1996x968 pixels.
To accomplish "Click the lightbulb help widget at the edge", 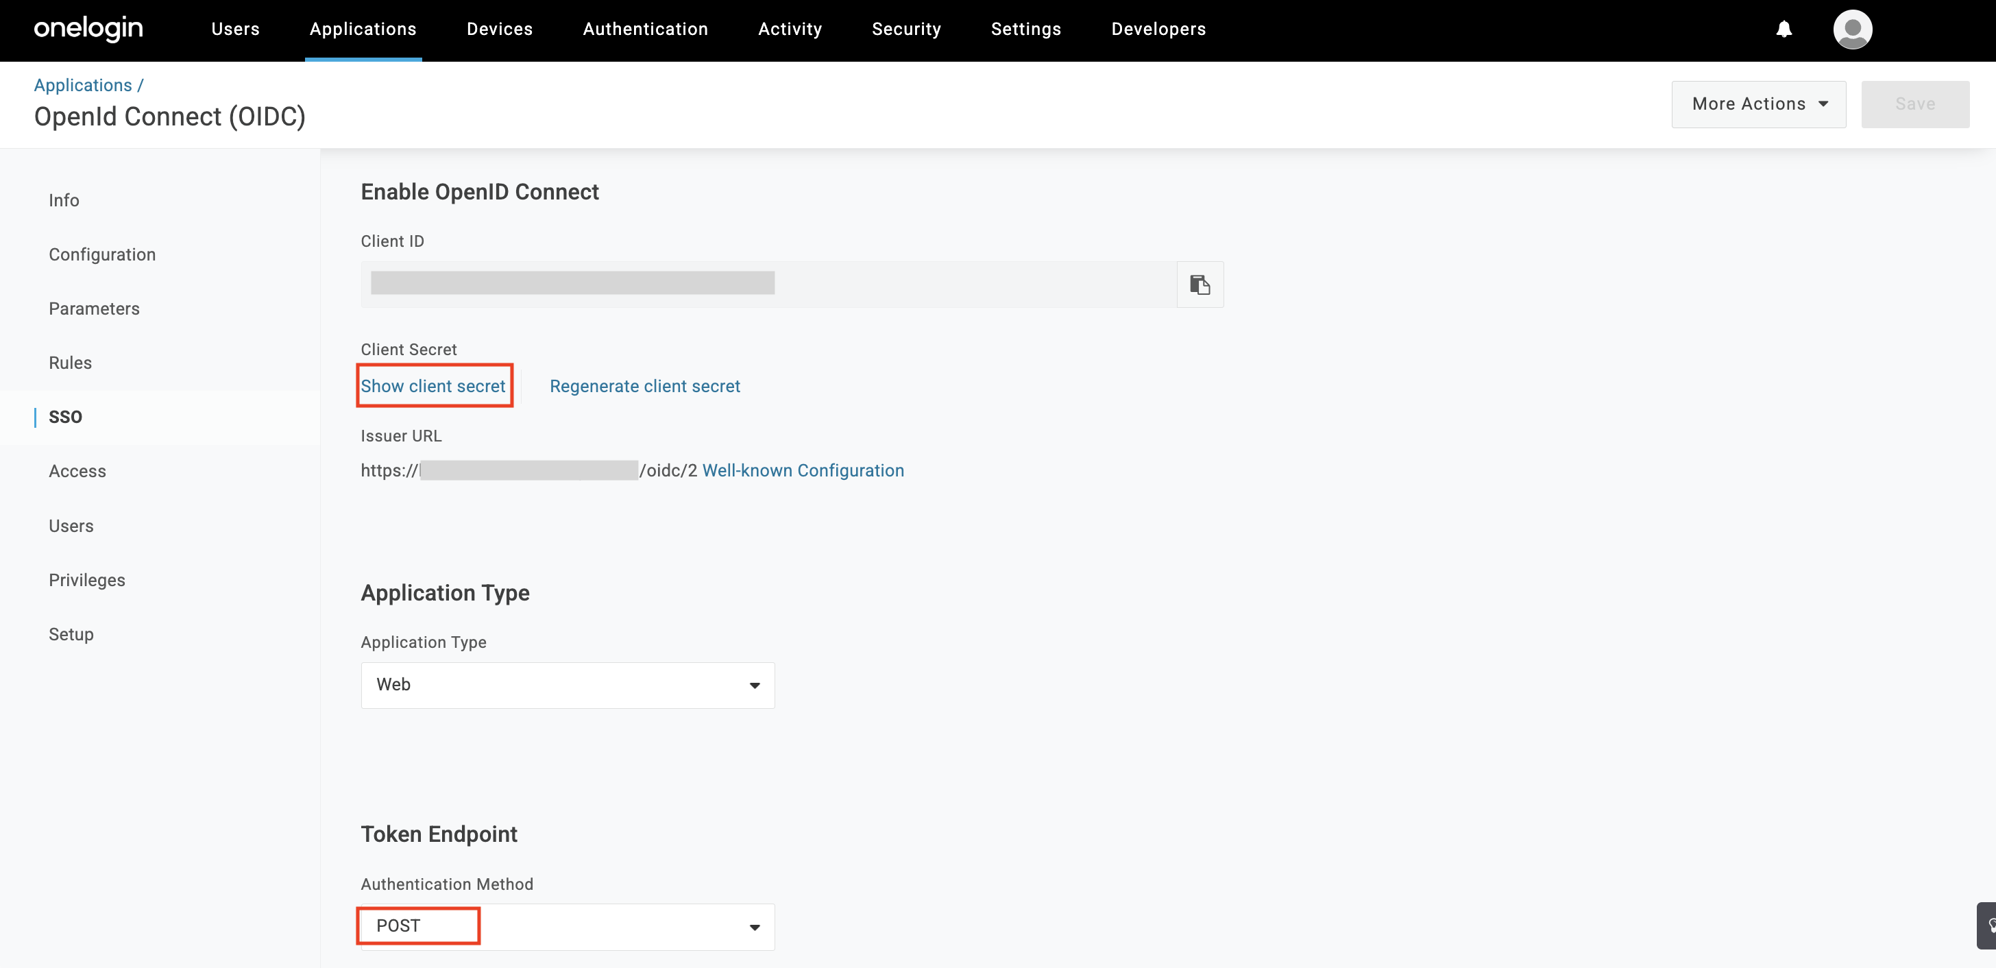I will click(x=1988, y=925).
